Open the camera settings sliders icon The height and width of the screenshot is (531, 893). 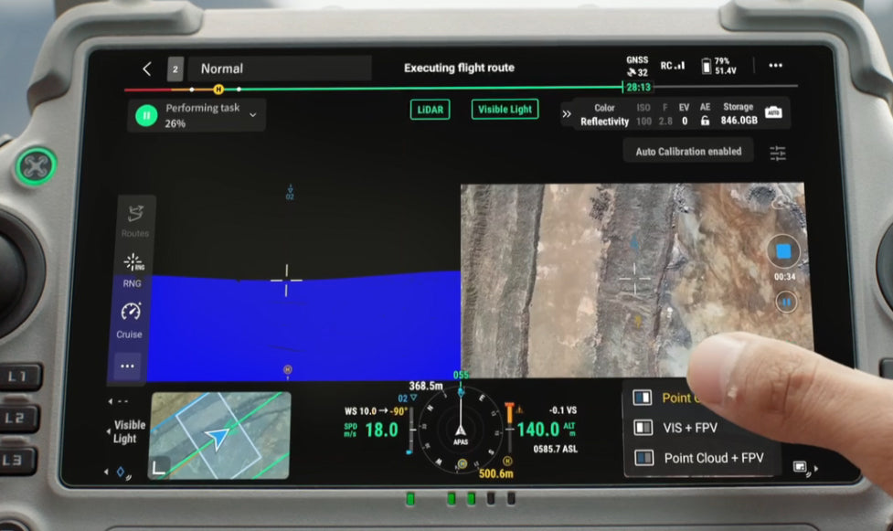point(778,153)
